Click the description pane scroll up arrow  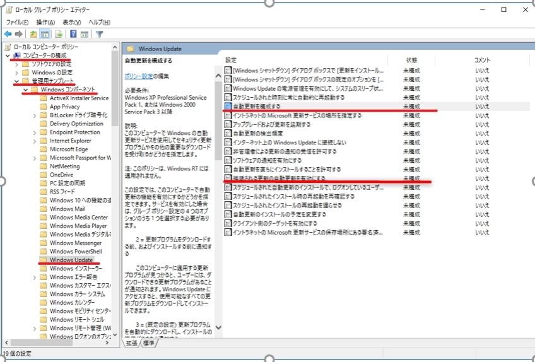click(218, 76)
